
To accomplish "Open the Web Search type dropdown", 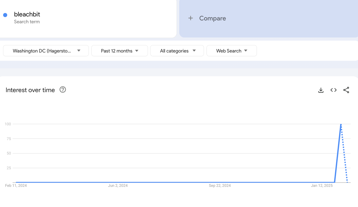I will (x=232, y=51).
